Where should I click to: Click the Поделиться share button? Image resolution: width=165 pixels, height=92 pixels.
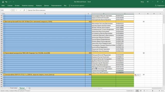pyautogui.click(x=160, y=6)
